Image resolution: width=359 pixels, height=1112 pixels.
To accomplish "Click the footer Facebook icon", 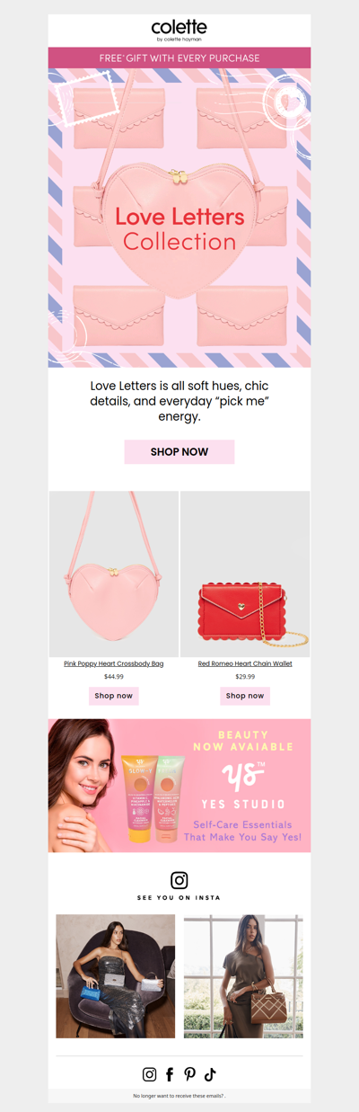I will click(x=170, y=1074).
